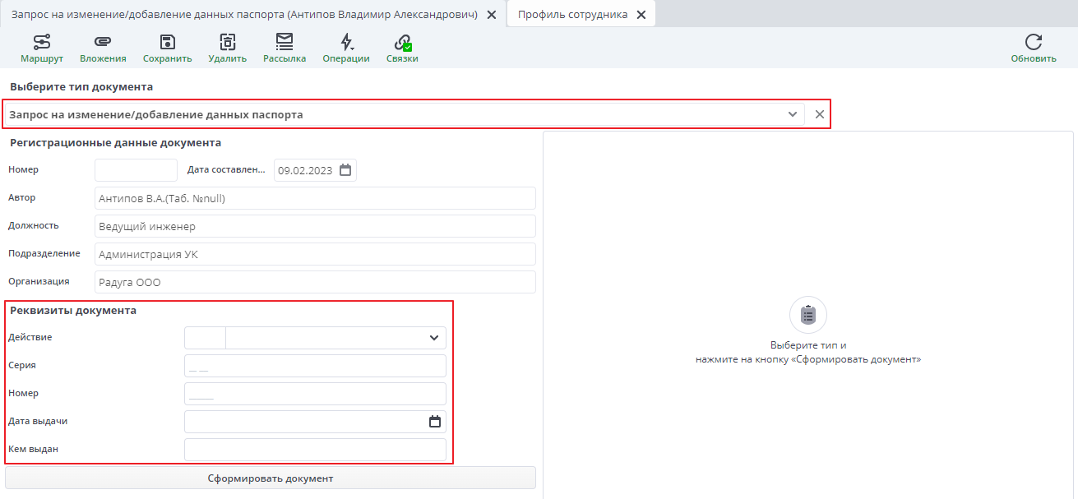Close the Профиль сотрудника tab
1078x499 pixels.
coord(641,15)
